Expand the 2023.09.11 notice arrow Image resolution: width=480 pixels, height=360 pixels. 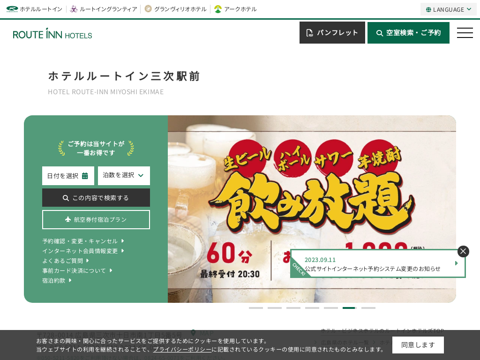(x=456, y=263)
